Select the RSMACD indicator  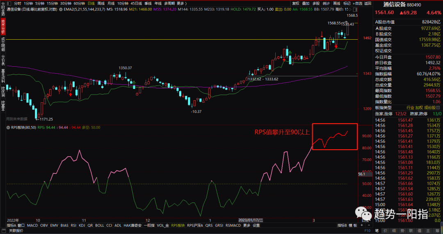233,225
